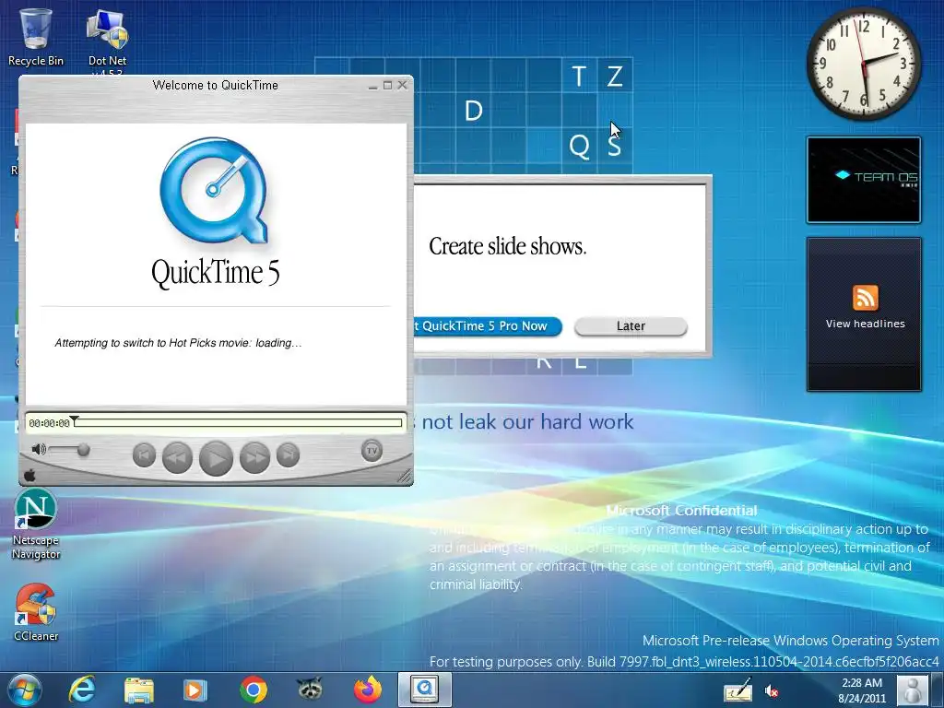Click the active QuickTime taskbar button
944x708 pixels.
point(424,690)
